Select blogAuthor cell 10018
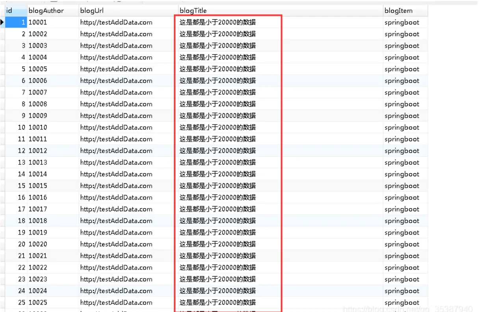The width and height of the screenshot is (480, 312). tap(53, 221)
